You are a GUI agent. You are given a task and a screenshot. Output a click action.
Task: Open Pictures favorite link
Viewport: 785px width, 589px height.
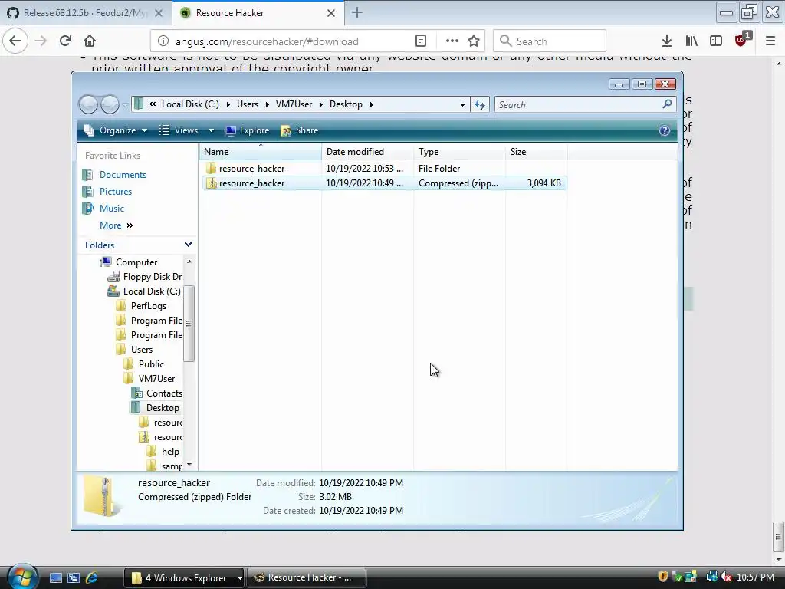click(115, 192)
